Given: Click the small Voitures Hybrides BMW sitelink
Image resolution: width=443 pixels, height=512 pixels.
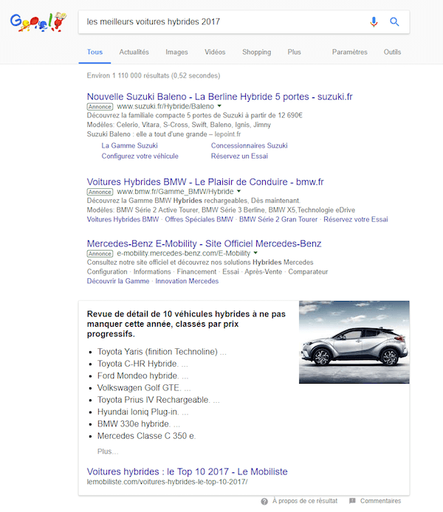Looking at the screenshot, I should pyautogui.click(x=123, y=219).
